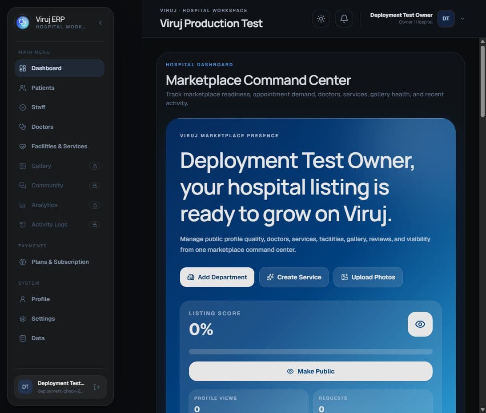Open the locked Community section
Viewport: 486px width, 413px height.
pos(60,186)
